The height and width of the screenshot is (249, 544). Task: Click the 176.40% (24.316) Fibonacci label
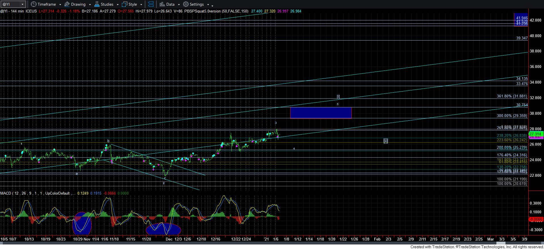(512, 155)
